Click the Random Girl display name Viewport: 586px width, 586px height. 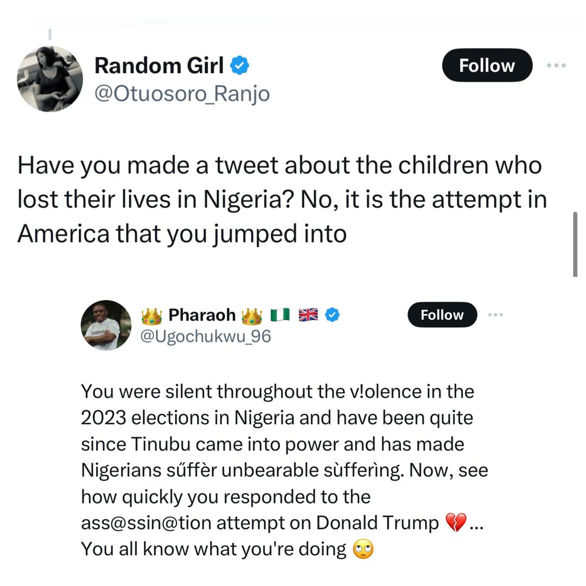tap(158, 66)
